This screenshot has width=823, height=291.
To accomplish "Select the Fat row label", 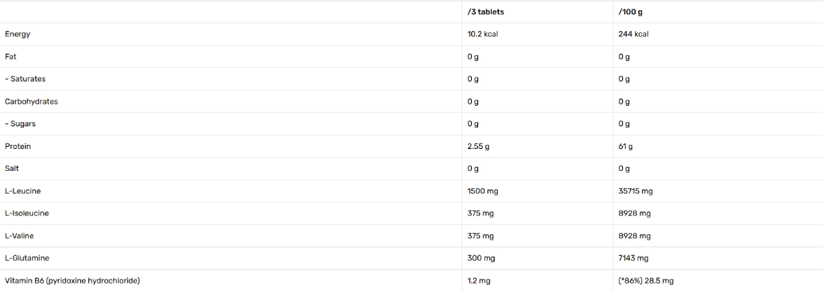I will tap(10, 57).
